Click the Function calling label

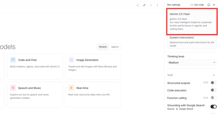(177, 98)
